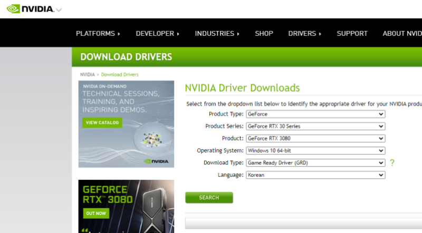Open the Industries menu
422x233 pixels.
pyautogui.click(x=217, y=33)
